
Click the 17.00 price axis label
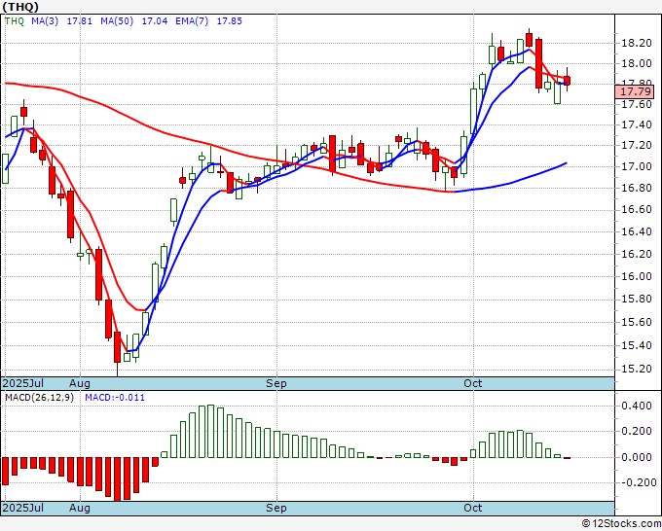click(x=636, y=166)
